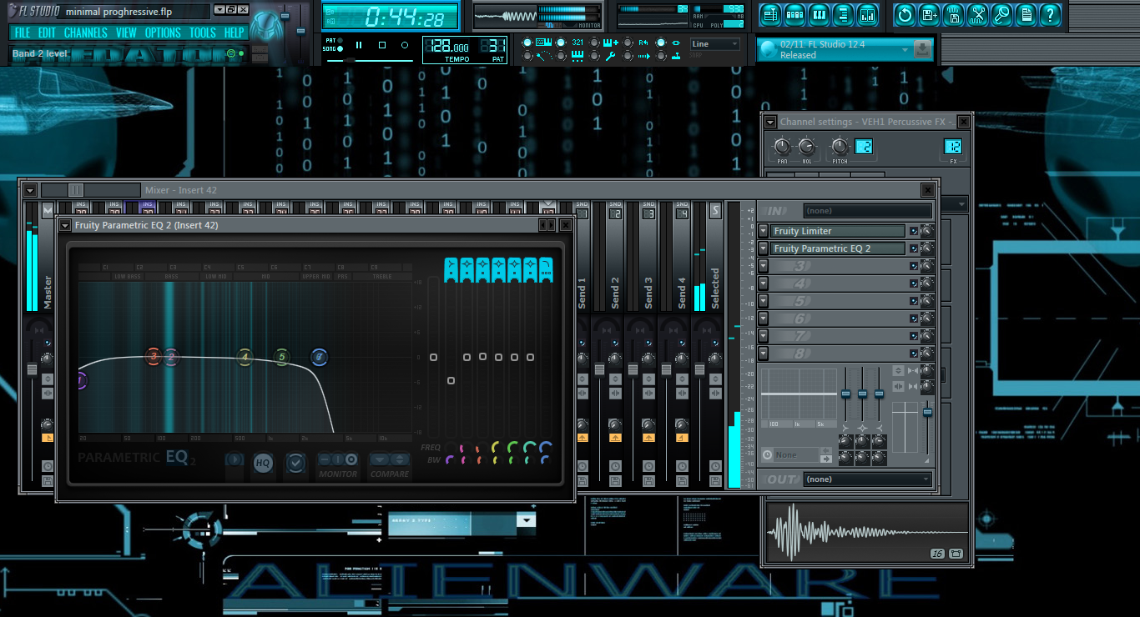Open the VIEW menu
Screen dimensions: 1140x617
126,33
